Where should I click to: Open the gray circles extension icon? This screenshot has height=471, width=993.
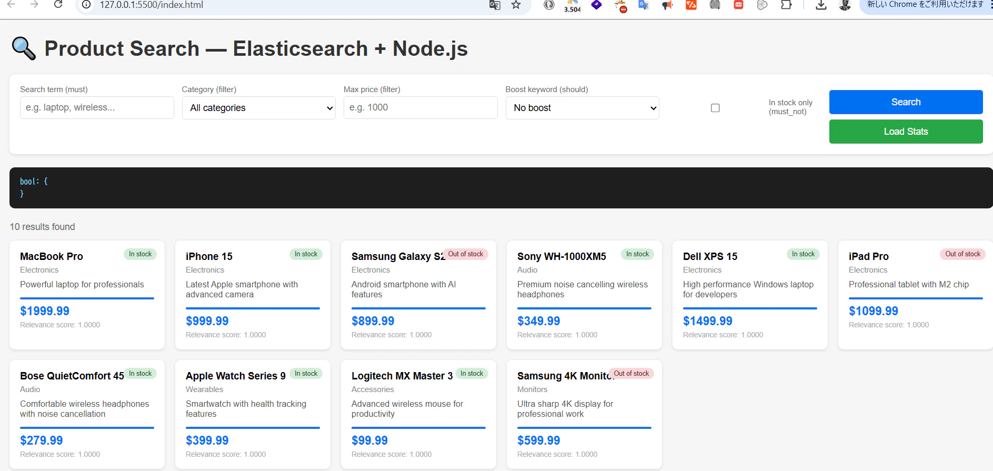pyautogui.click(x=762, y=5)
